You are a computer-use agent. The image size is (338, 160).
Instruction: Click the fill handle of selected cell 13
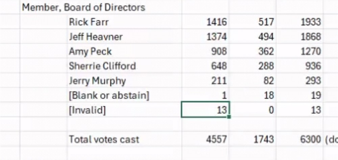pyautogui.click(x=229, y=117)
